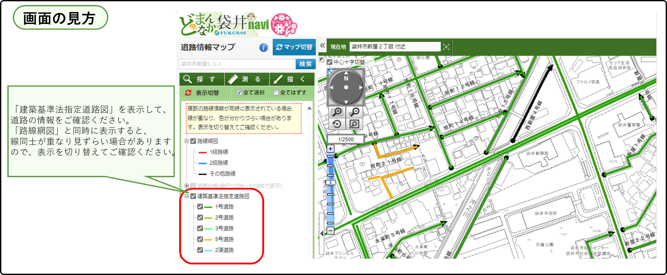Uncheck the 1号道路 checkbox

(x=200, y=207)
